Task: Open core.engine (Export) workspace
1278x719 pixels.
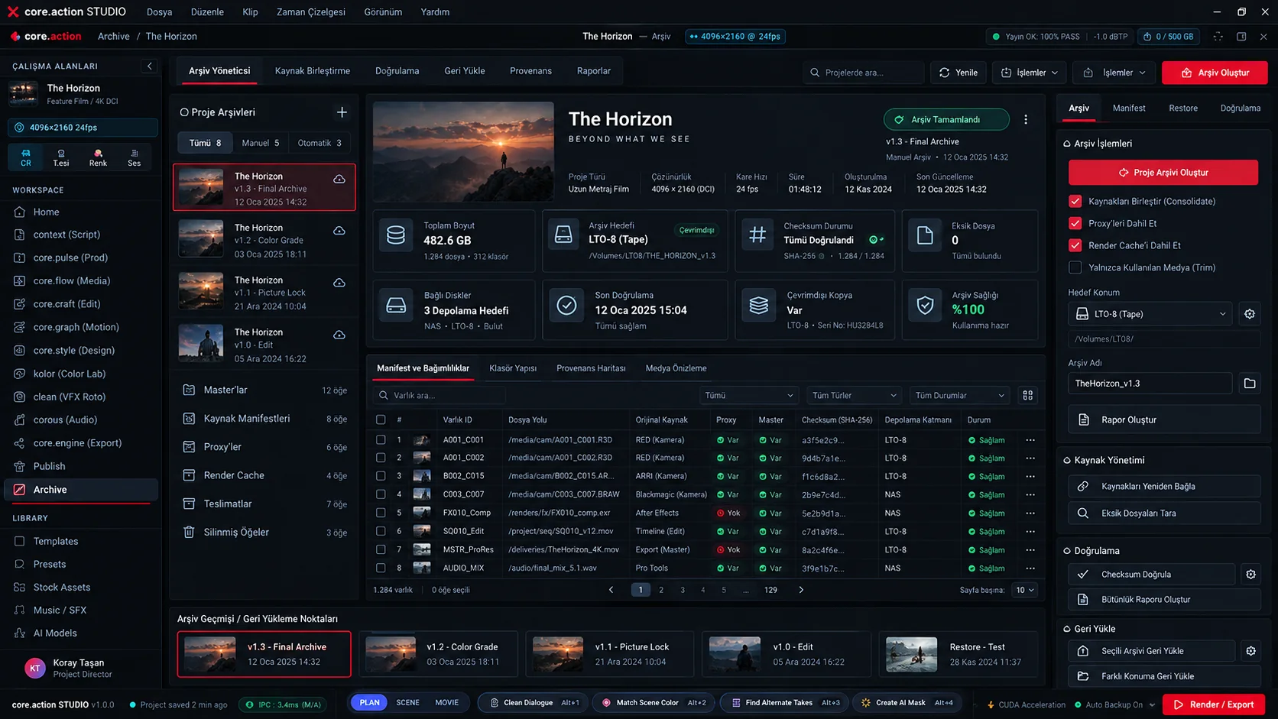Action: [x=76, y=443]
